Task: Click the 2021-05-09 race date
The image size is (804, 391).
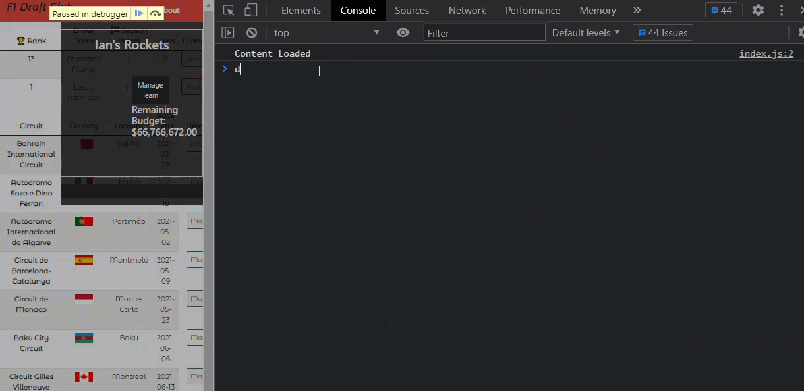Action: click(x=166, y=271)
